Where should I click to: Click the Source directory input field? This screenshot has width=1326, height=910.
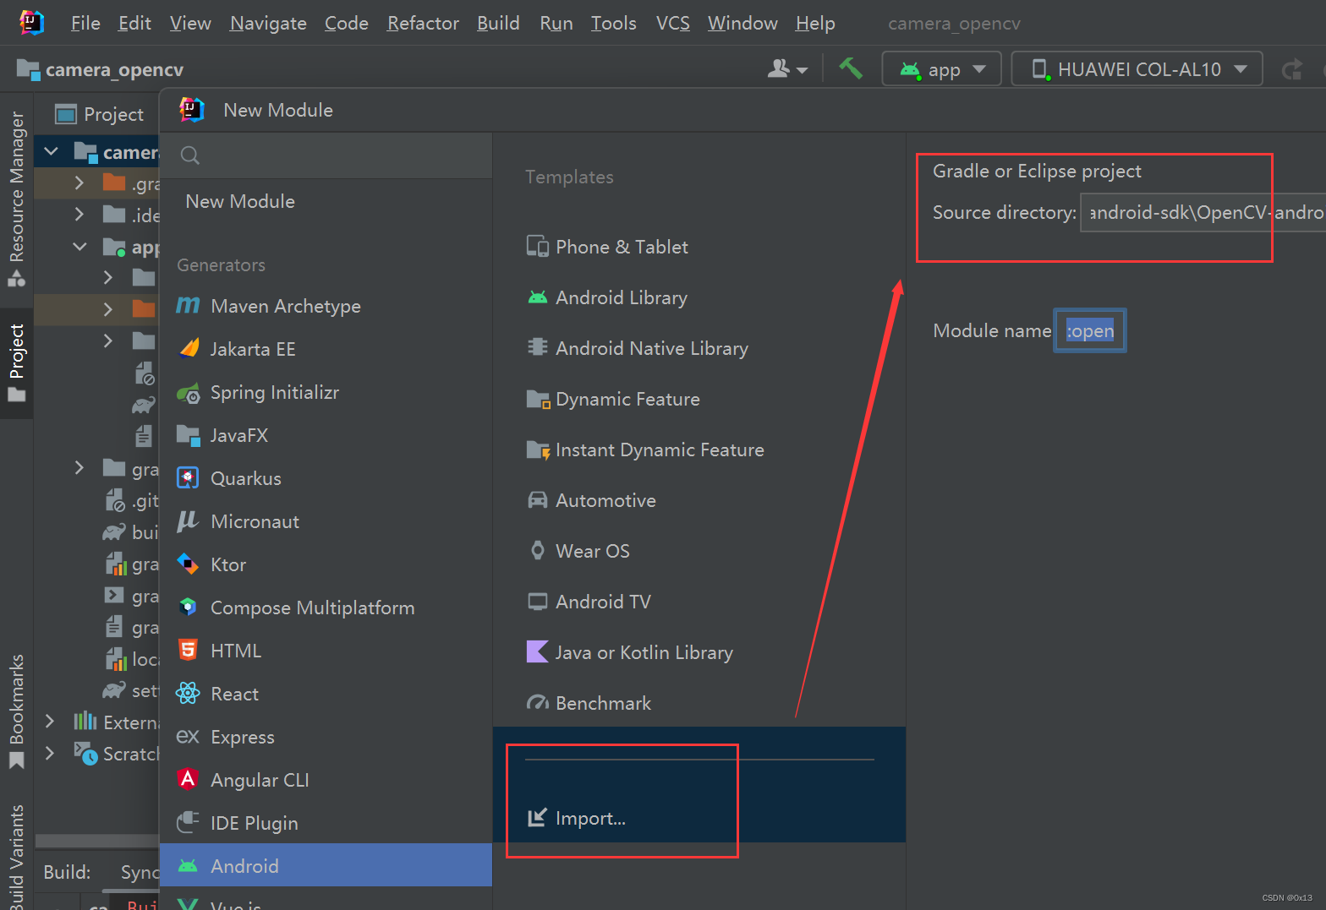point(1203,212)
